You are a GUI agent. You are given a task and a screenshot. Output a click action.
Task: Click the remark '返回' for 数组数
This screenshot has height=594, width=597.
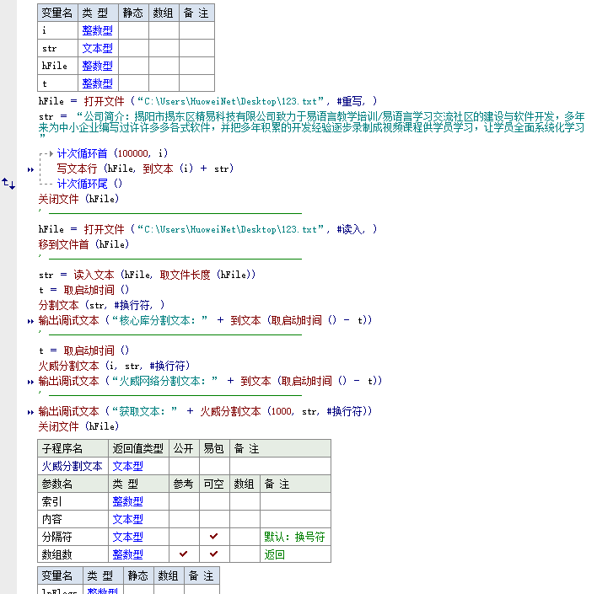point(275,554)
